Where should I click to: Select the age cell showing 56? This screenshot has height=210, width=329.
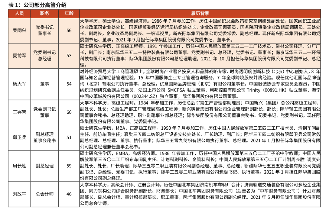69,30
